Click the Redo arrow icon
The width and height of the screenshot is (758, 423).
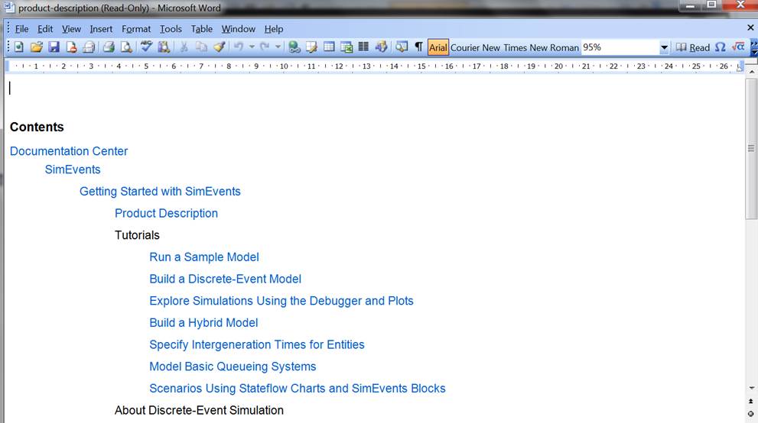tap(265, 47)
